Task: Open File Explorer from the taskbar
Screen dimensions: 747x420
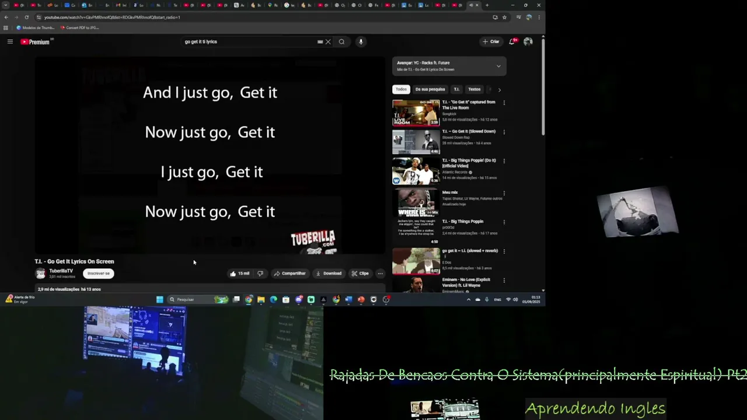Action: (x=261, y=299)
